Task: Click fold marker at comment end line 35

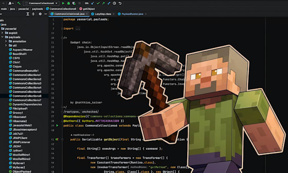Action: point(62,107)
